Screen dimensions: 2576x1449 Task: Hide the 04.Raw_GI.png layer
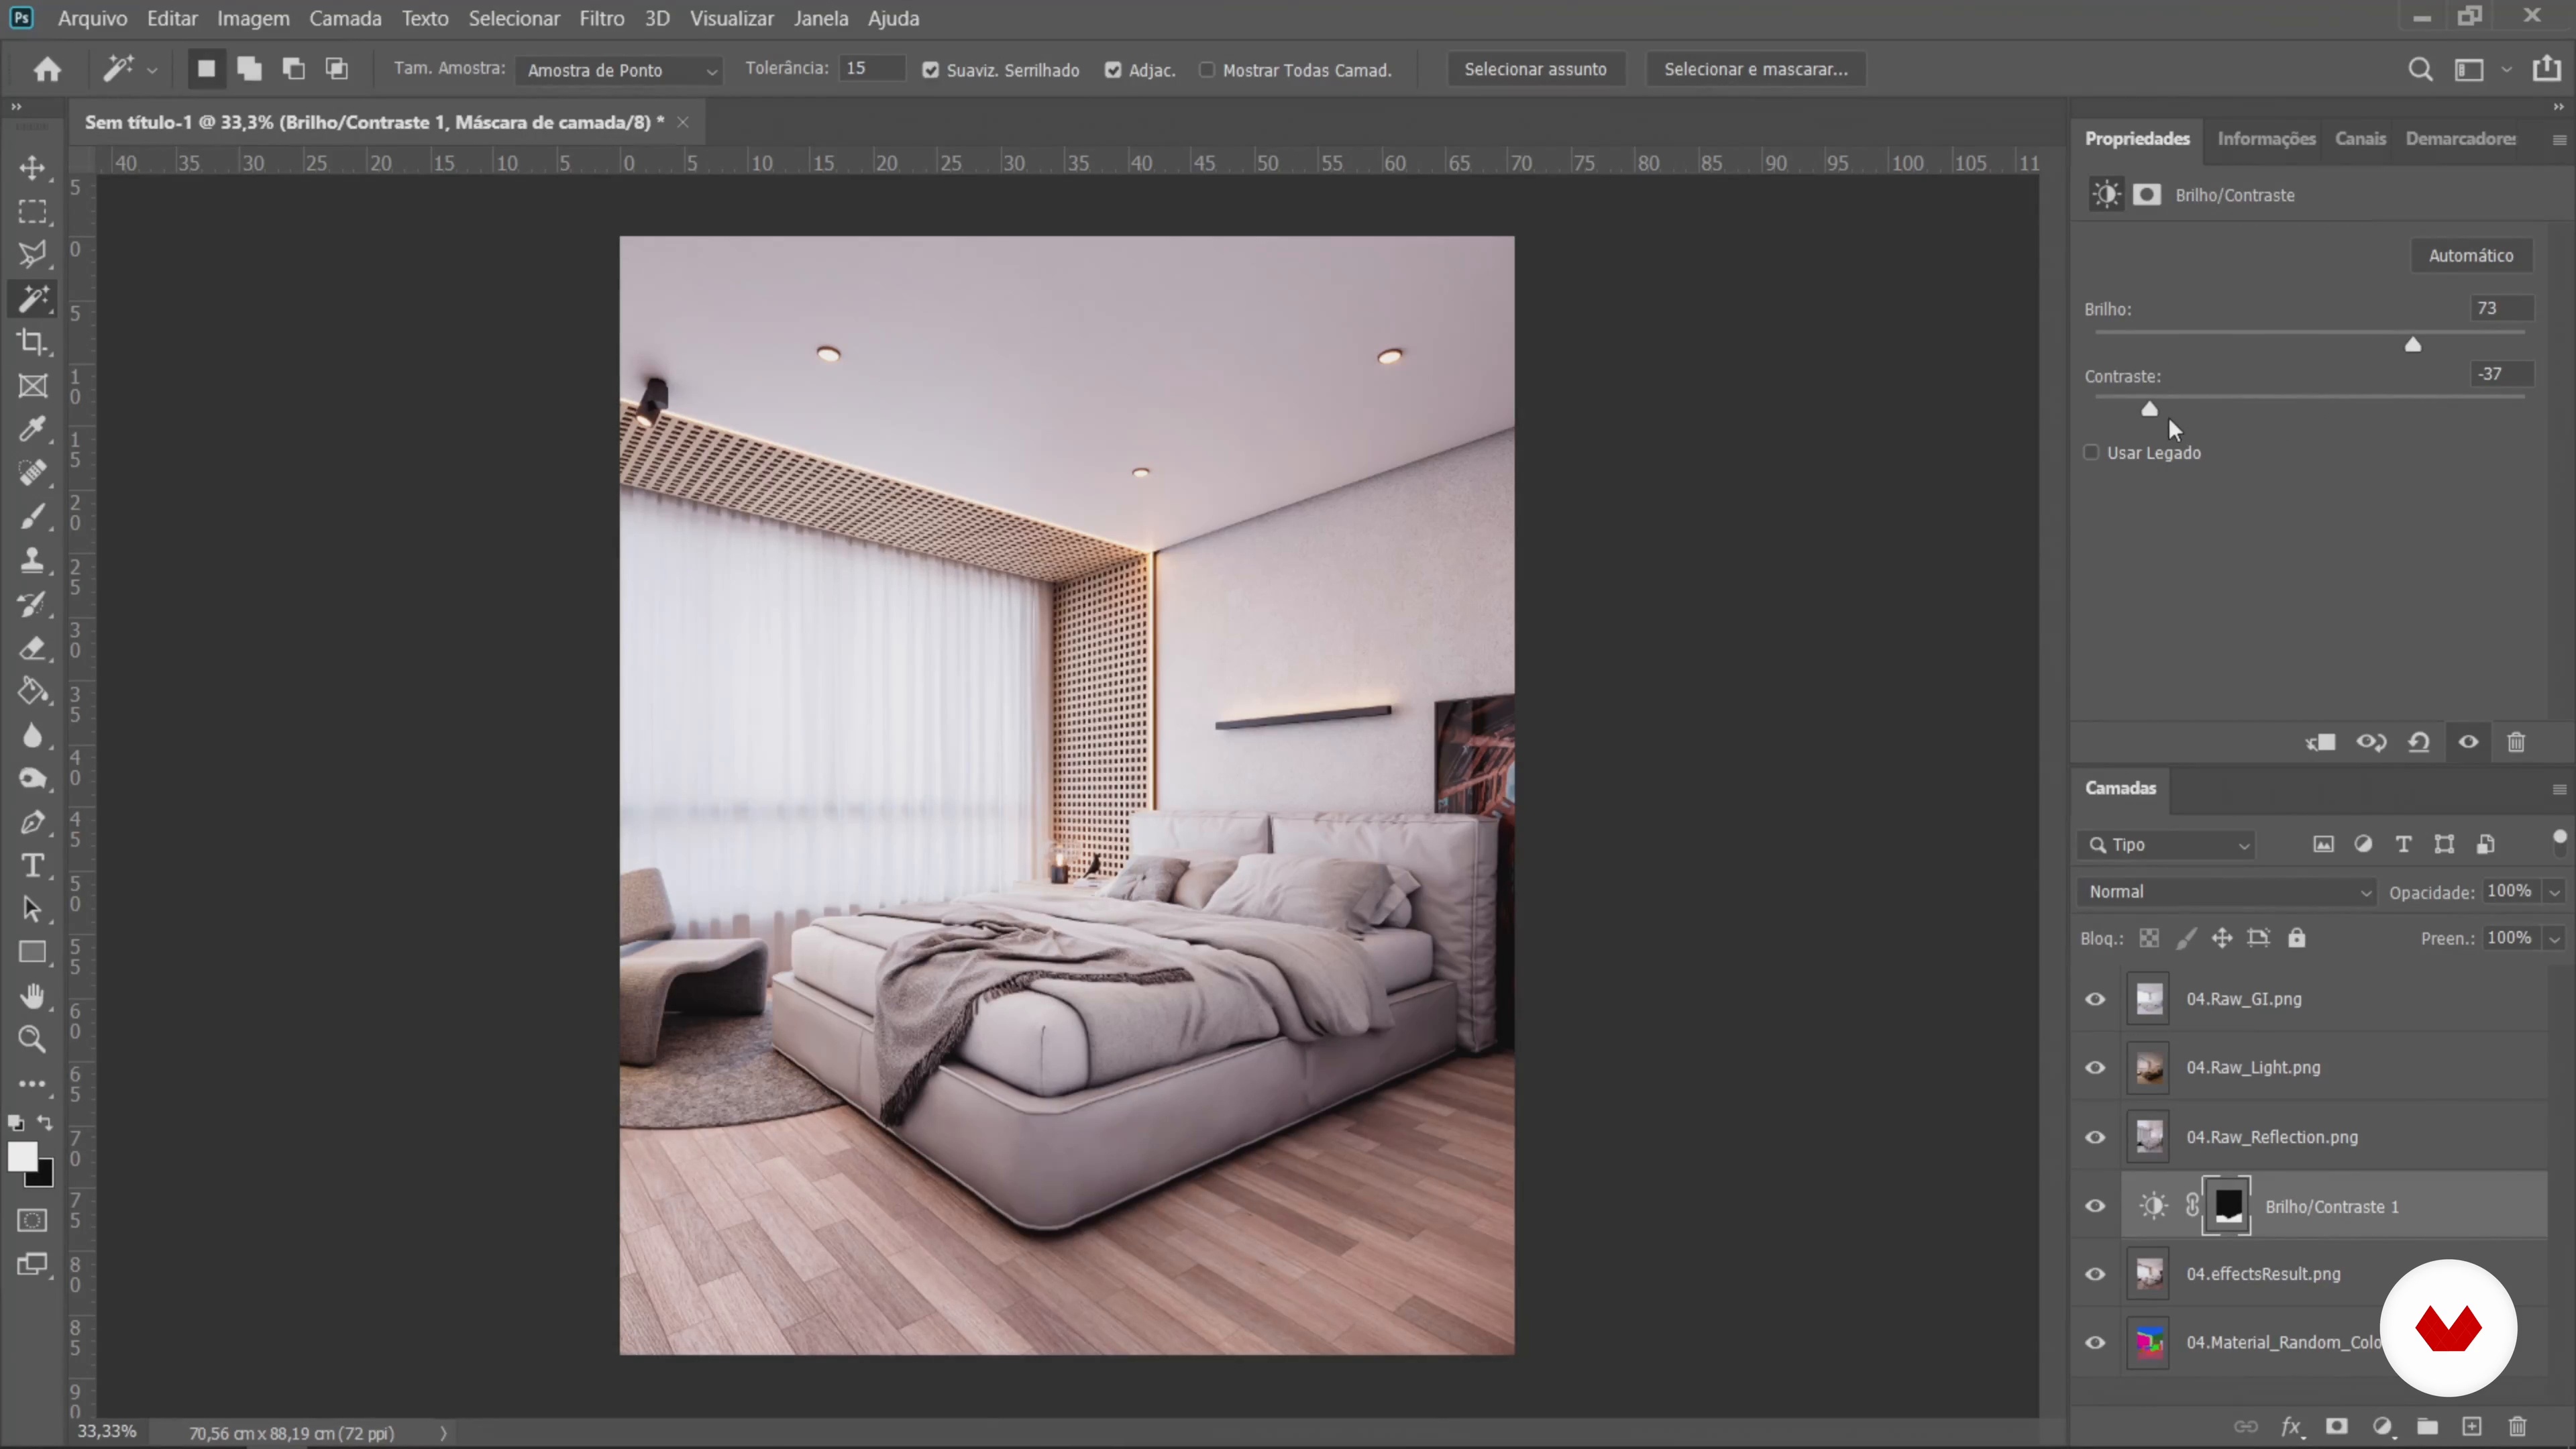2095,999
